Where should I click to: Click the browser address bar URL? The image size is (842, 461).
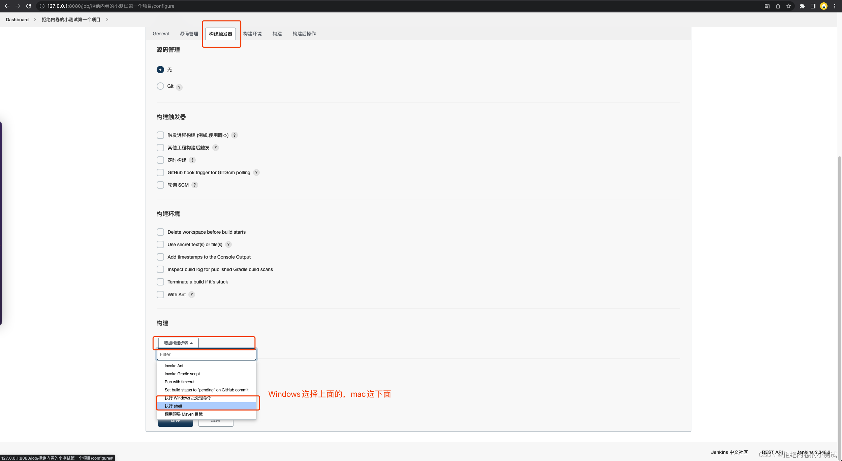[x=111, y=6]
